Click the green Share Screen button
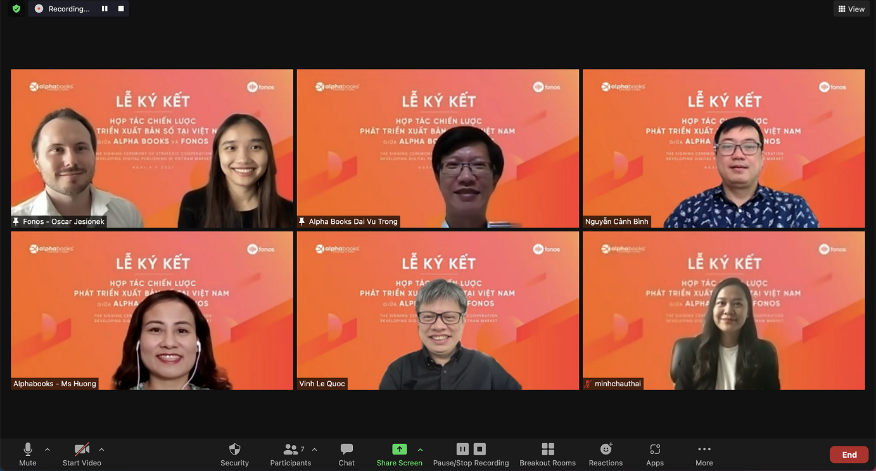876x471 pixels. point(399,455)
